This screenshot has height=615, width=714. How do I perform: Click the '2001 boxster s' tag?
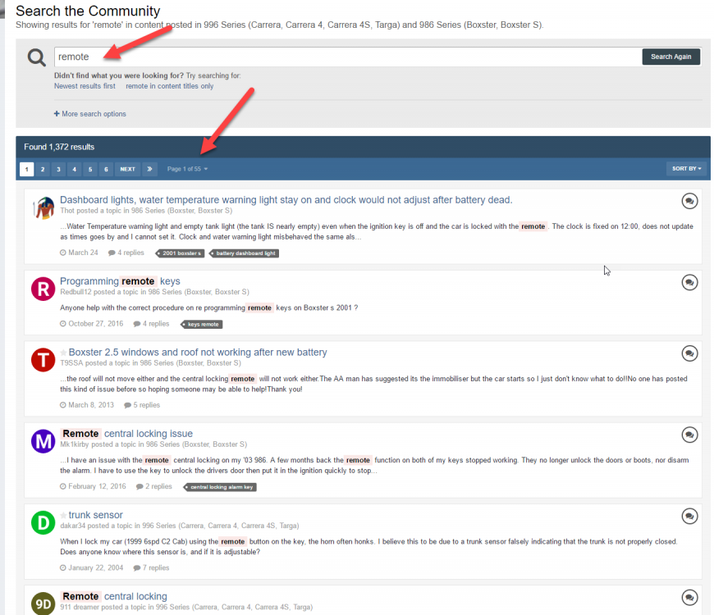[x=180, y=253]
